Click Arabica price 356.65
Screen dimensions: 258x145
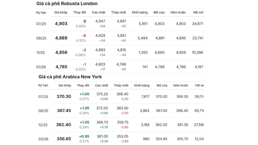pos(64,139)
